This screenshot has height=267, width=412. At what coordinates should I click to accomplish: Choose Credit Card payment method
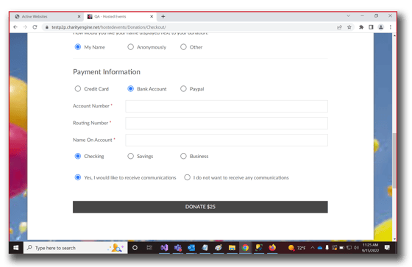(78, 89)
